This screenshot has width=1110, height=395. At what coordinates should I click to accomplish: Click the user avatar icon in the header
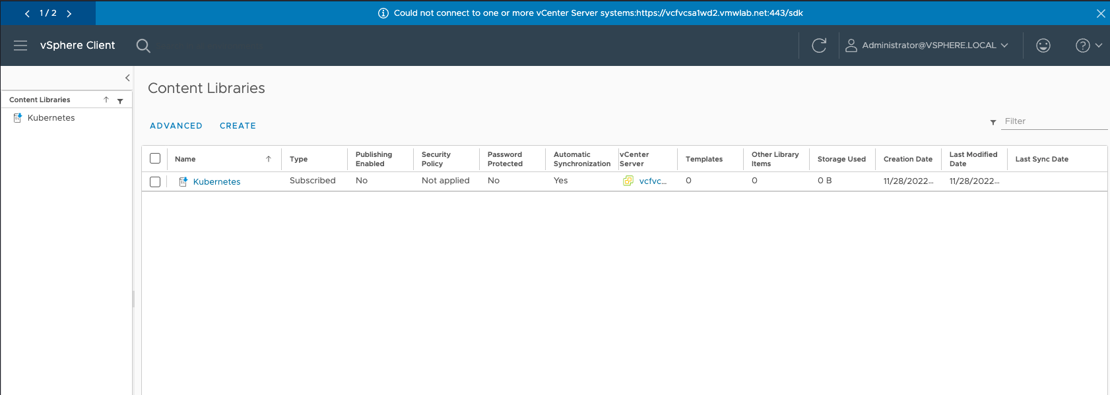[851, 46]
